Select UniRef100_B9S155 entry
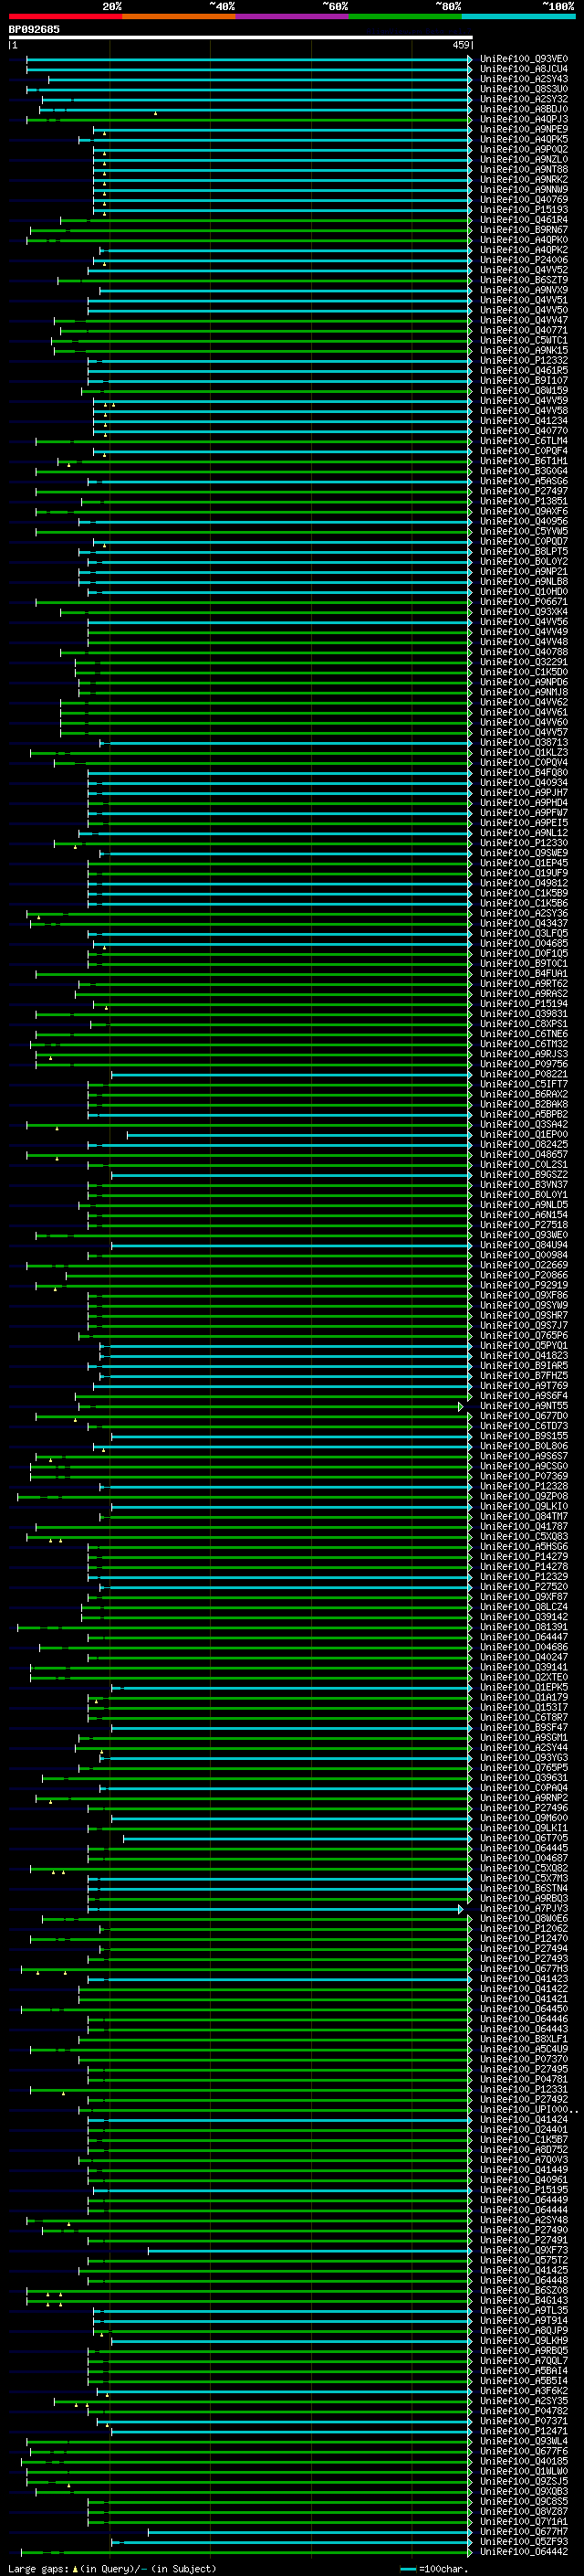Image resolution: width=584 pixels, height=2576 pixels. click(523, 1436)
